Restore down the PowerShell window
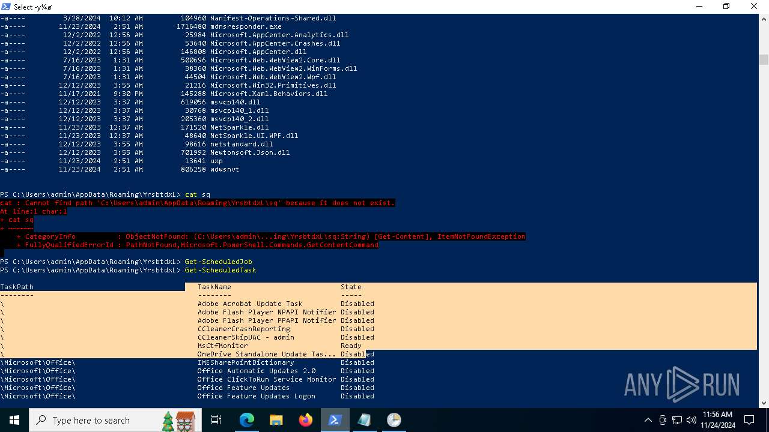Screen dimensions: 769x432 (x=726, y=7)
